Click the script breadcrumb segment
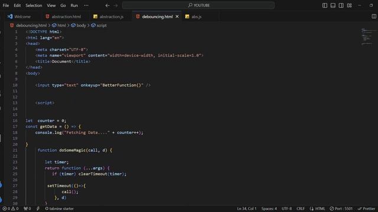This screenshot has height=212, width=378. 99,25
